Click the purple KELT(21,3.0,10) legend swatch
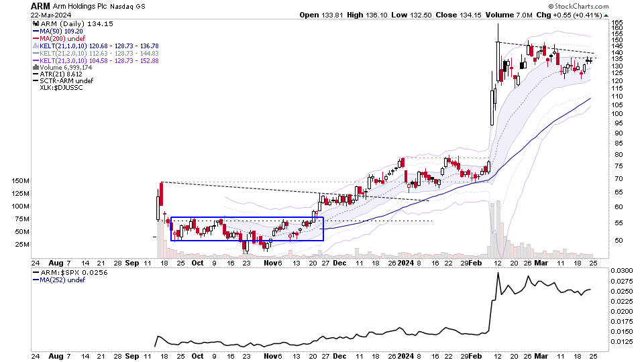This screenshot has width=644, height=362. pos(36,61)
